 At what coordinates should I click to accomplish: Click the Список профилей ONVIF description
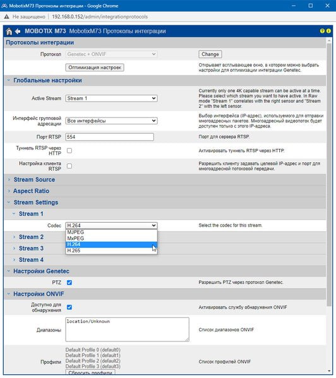point(225,362)
